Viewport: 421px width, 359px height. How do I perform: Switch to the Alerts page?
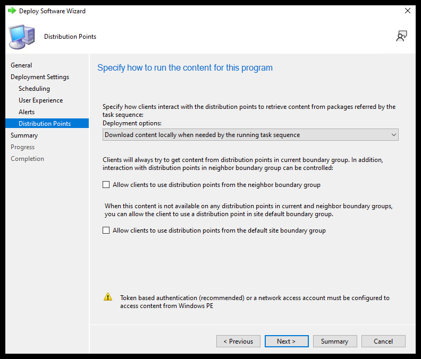point(27,112)
